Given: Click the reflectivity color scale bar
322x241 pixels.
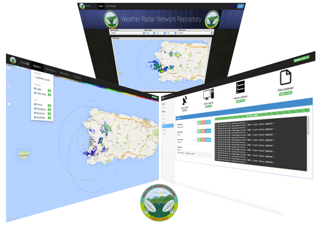Looking at the screenshot, I should click(82, 83).
